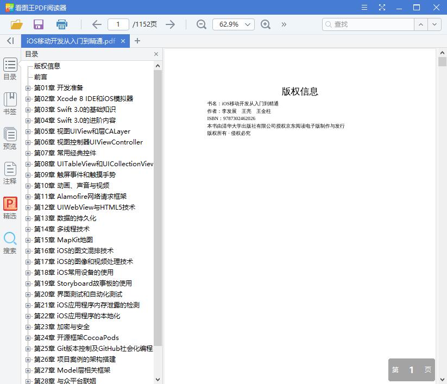Open 第21章 iOS应用程序内存泄露的检测
This screenshot has width=447, height=384.
pos(87,305)
